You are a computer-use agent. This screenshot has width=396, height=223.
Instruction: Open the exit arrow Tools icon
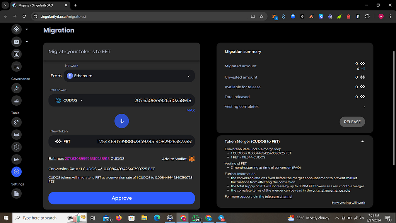(16, 159)
